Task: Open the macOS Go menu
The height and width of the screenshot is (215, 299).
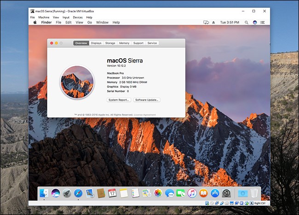Action: point(90,22)
